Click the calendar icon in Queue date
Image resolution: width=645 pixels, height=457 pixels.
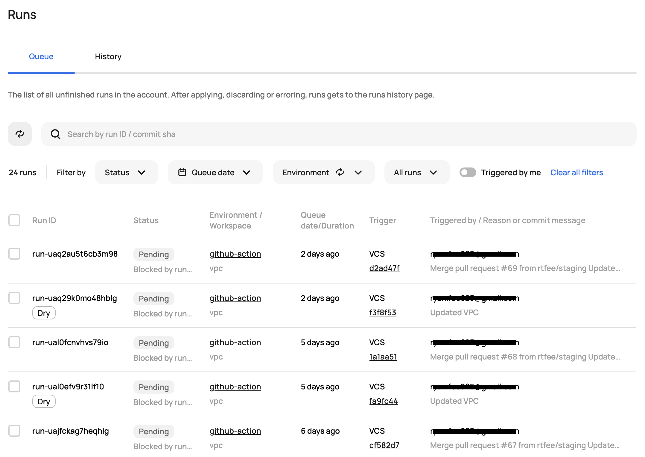click(182, 173)
